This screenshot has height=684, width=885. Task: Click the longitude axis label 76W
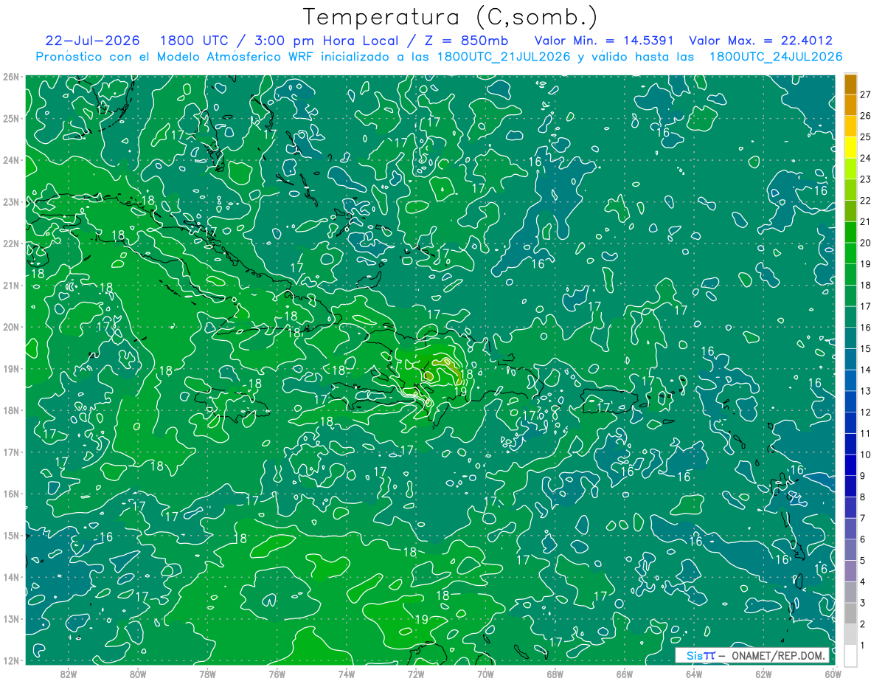[277, 674]
